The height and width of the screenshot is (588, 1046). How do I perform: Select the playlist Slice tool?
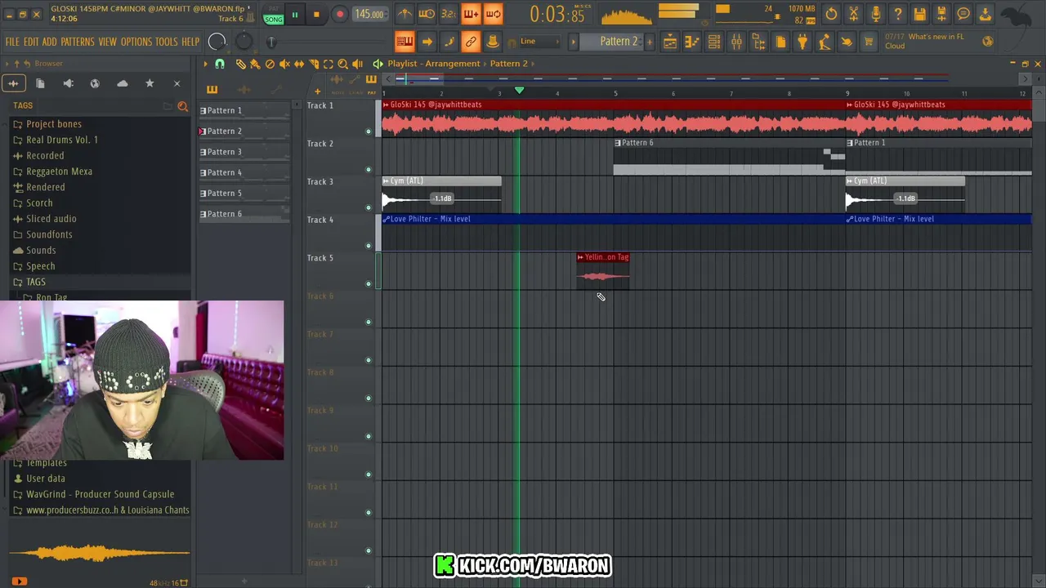[x=314, y=64]
